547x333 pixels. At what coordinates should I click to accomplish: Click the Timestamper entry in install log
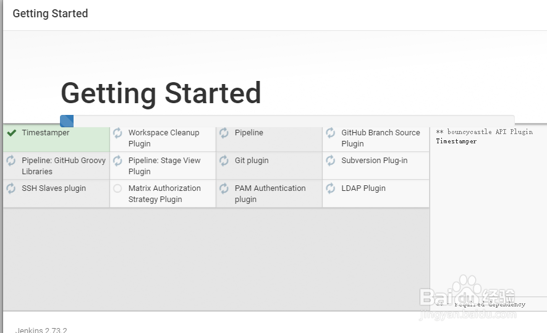[x=456, y=141]
